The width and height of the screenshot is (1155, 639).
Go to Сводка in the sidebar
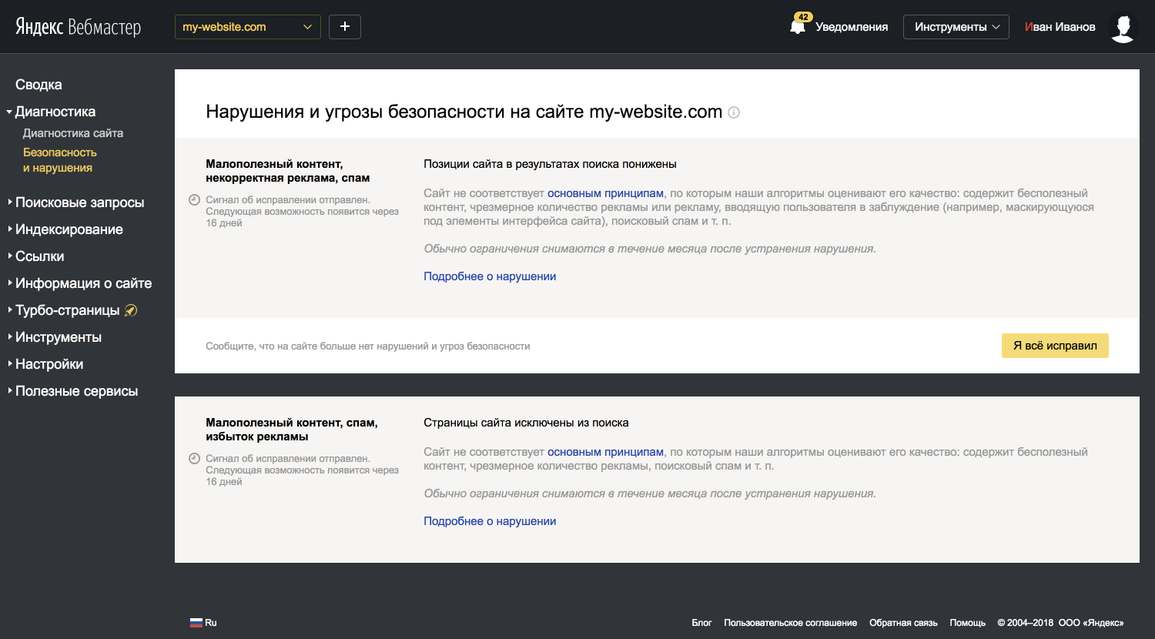pos(38,85)
